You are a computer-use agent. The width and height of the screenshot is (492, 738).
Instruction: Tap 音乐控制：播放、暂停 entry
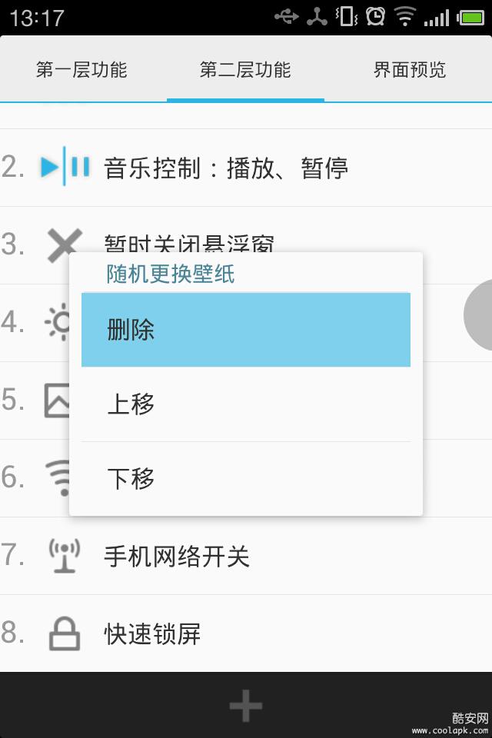point(226,167)
